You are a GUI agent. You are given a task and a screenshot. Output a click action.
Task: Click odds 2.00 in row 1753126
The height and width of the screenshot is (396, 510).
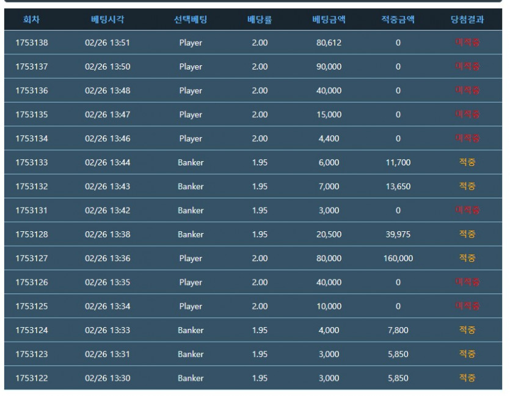[260, 283]
